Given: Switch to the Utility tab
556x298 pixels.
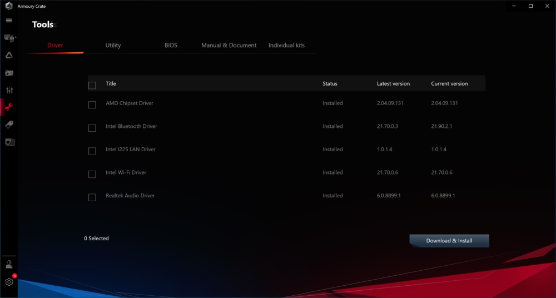Looking at the screenshot, I should pyautogui.click(x=113, y=46).
